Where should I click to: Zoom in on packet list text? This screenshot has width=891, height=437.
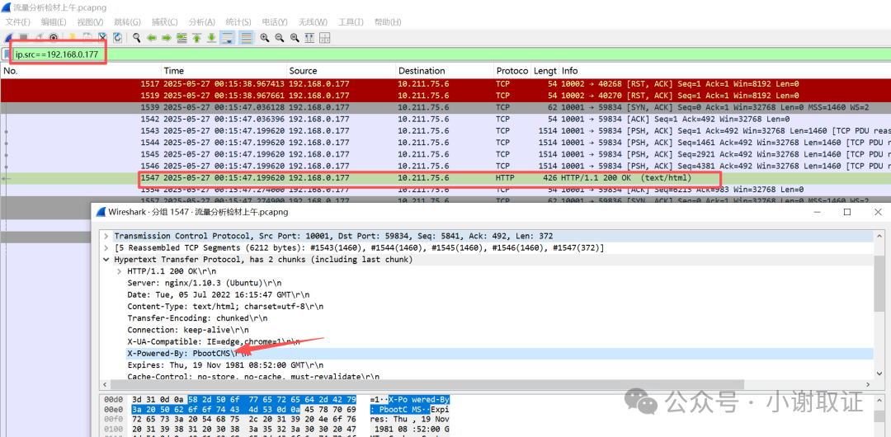[x=264, y=38]
